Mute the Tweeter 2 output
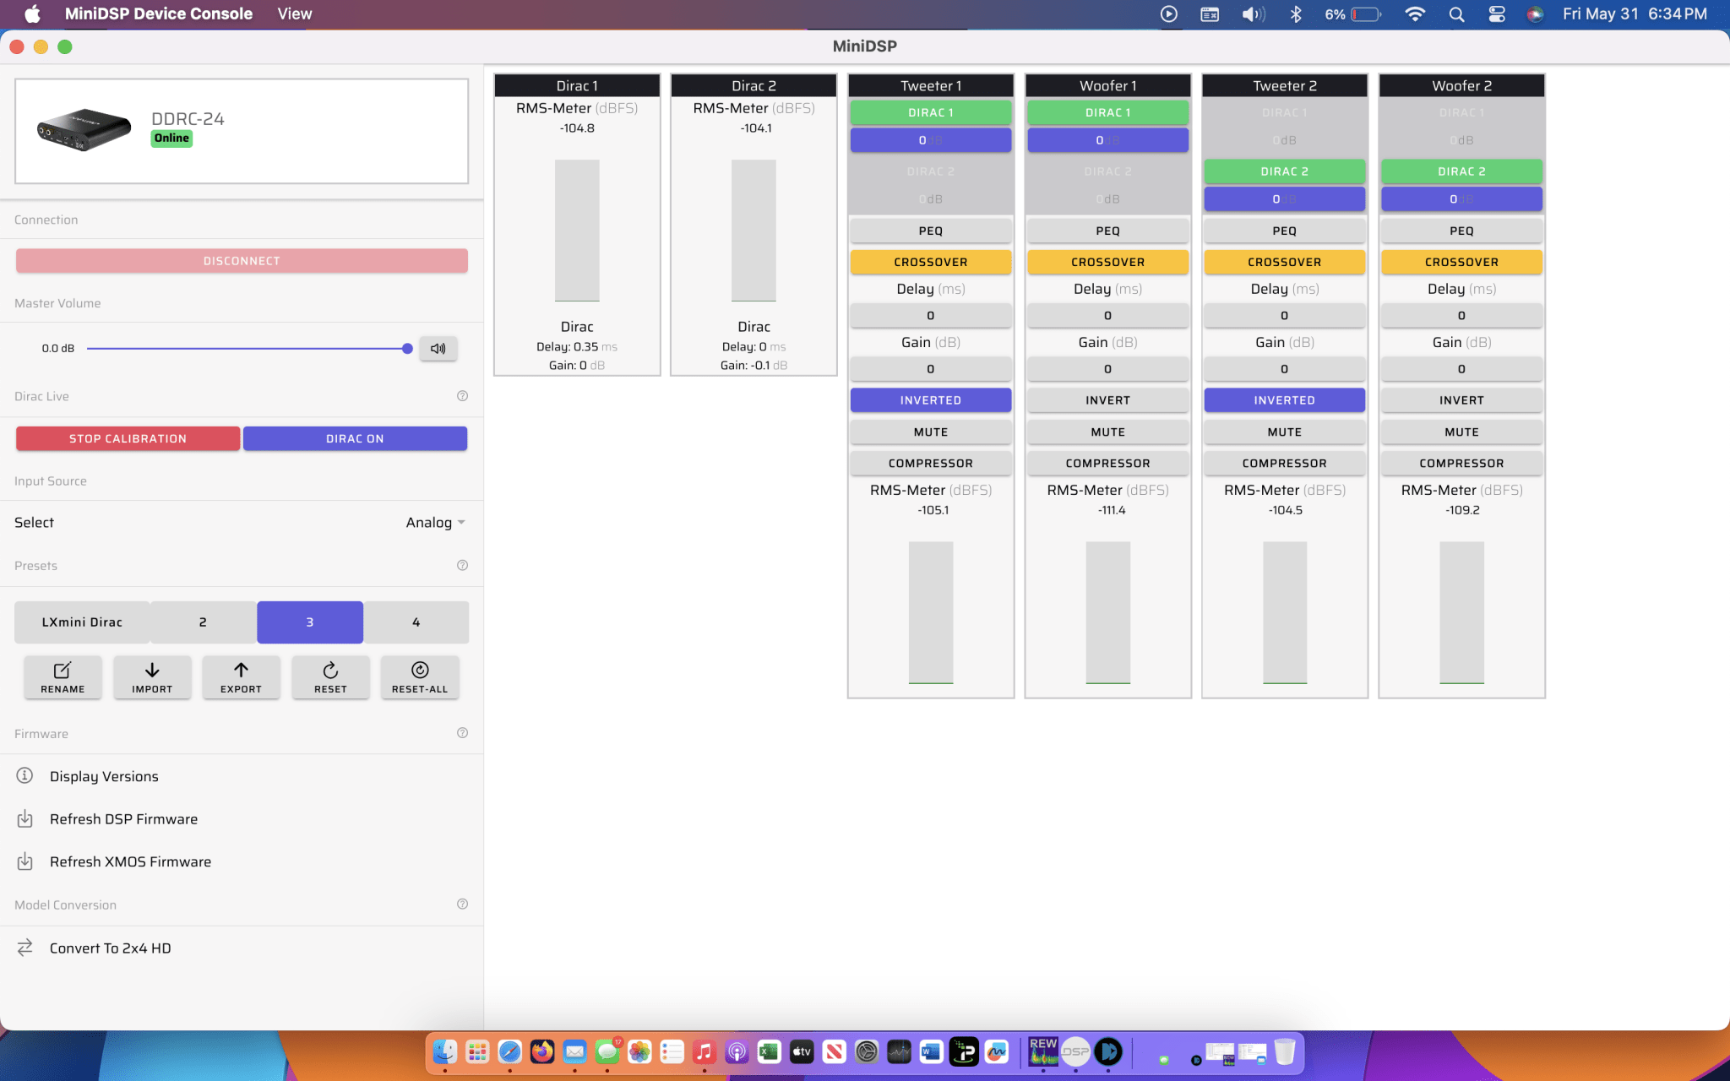This screenshot has width=1730, height=1081. tap(1284, 432)
